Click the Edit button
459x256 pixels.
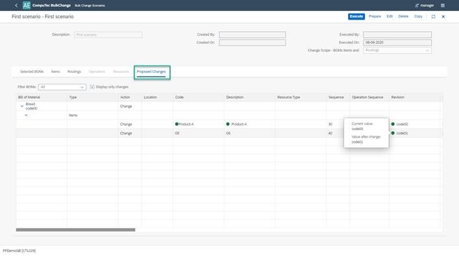(390, 16)
